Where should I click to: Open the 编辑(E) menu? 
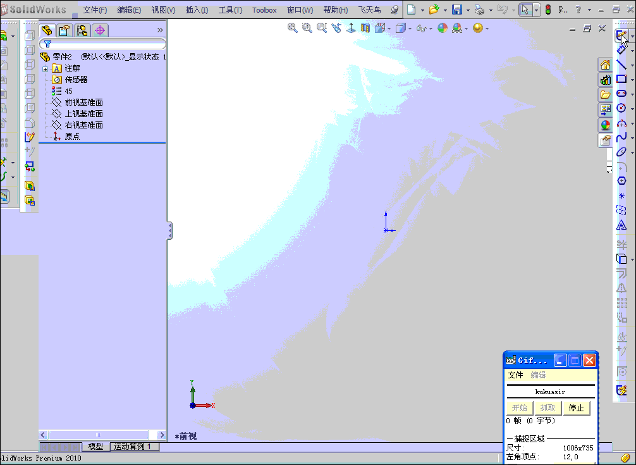pos(129,9)
